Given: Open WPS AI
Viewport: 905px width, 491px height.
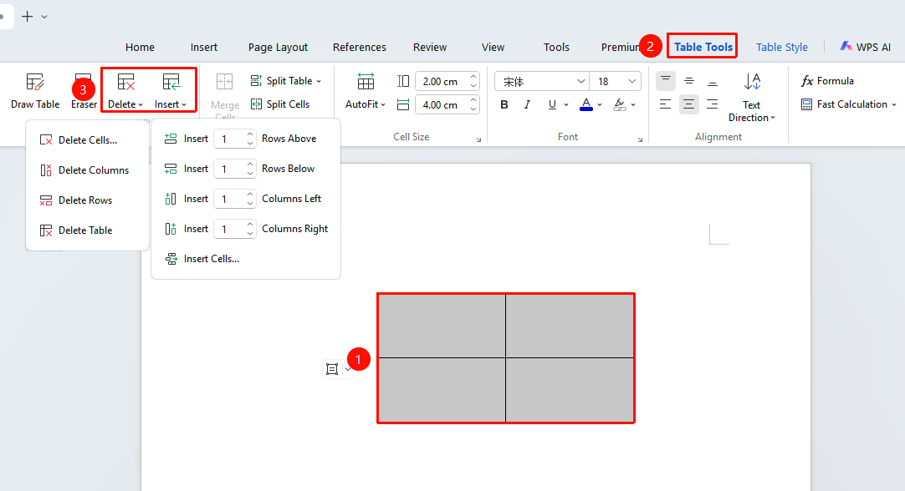Looking at the screenshot, I should coord(865,47).
